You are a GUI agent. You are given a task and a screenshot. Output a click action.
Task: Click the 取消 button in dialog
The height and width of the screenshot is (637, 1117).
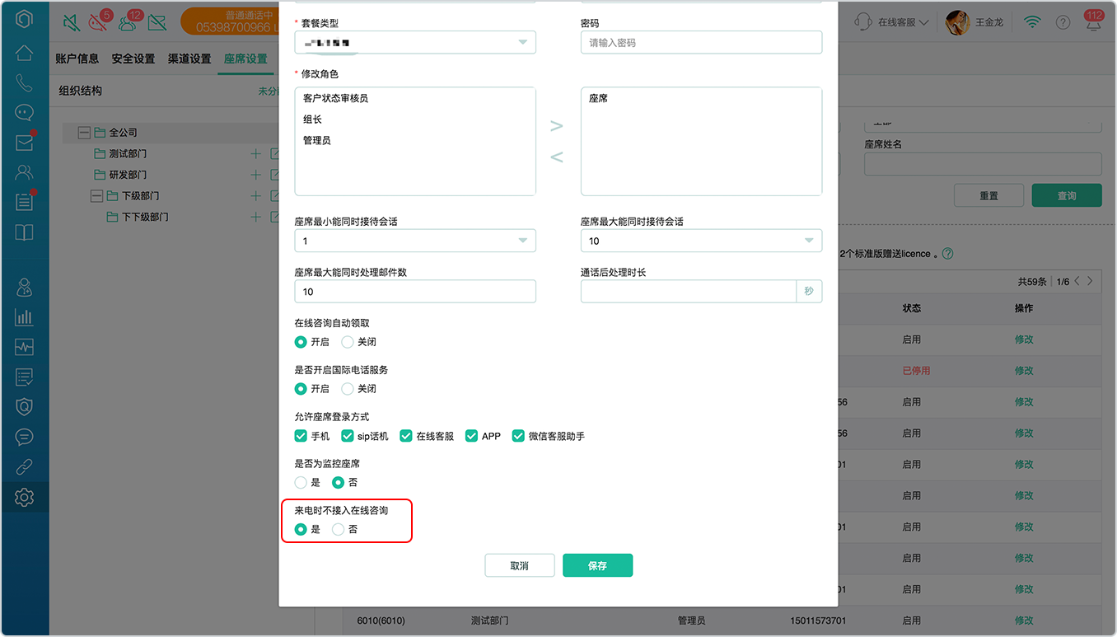[x=520, y=565]
